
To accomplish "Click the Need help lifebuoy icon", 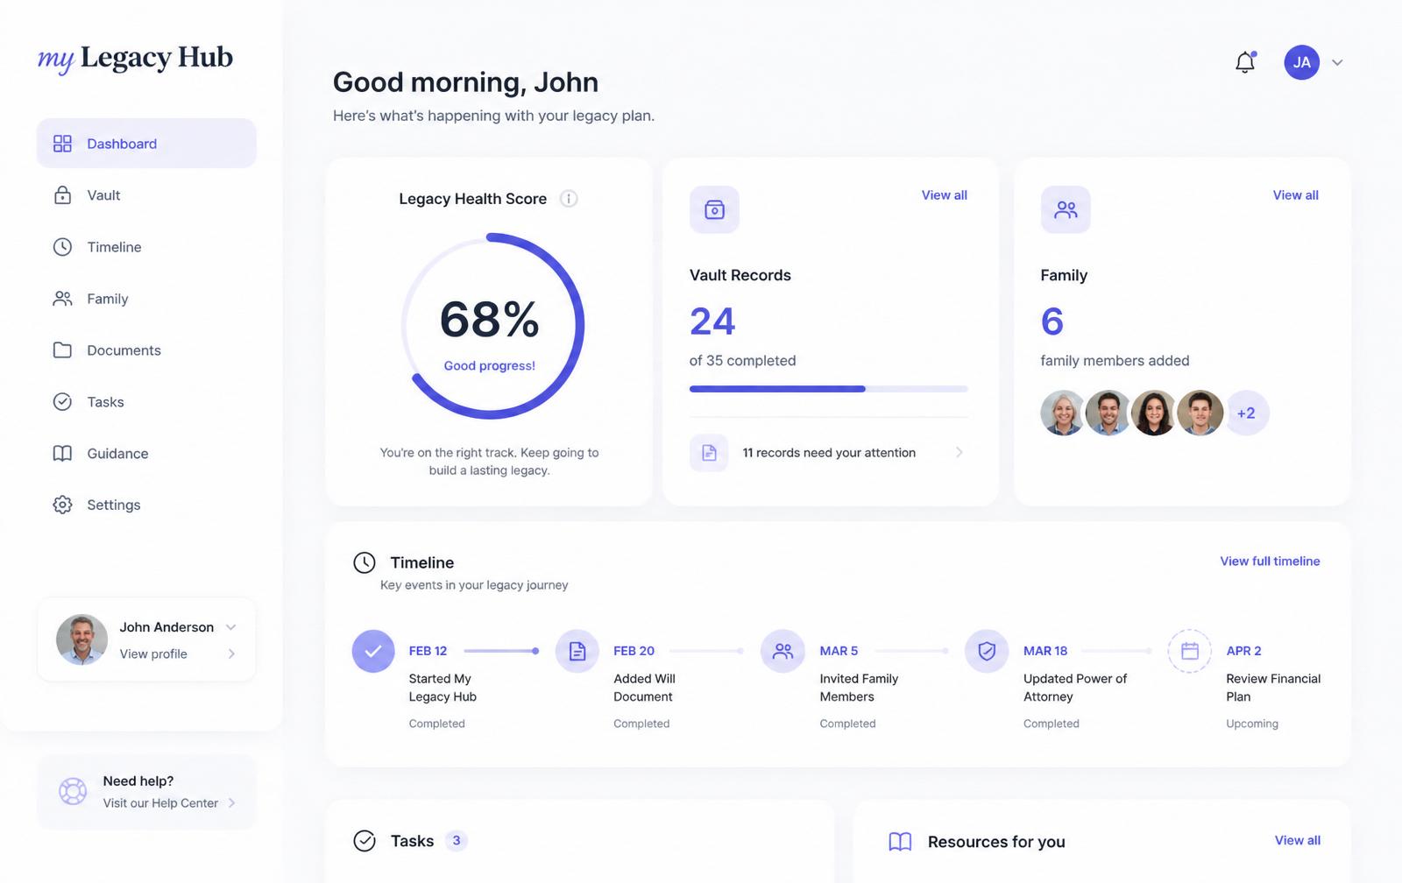I will pyautogui.click(x=73, y=792).
